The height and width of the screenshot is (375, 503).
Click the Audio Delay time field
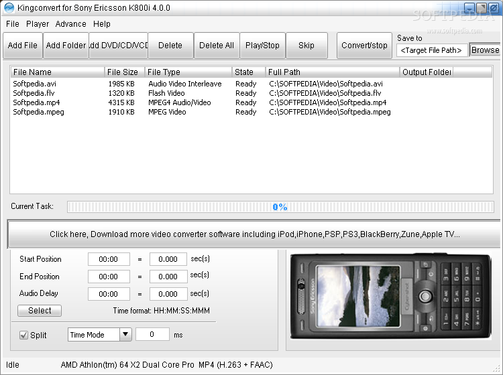click(109, 294)
